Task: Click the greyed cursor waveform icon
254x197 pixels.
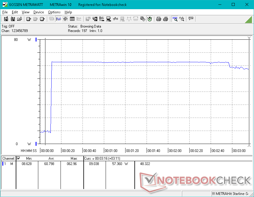Action: (x=129, y=19)
